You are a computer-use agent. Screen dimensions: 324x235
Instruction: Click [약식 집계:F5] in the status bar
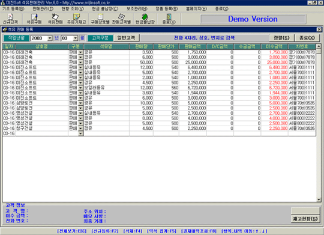[x=161, y=231]
